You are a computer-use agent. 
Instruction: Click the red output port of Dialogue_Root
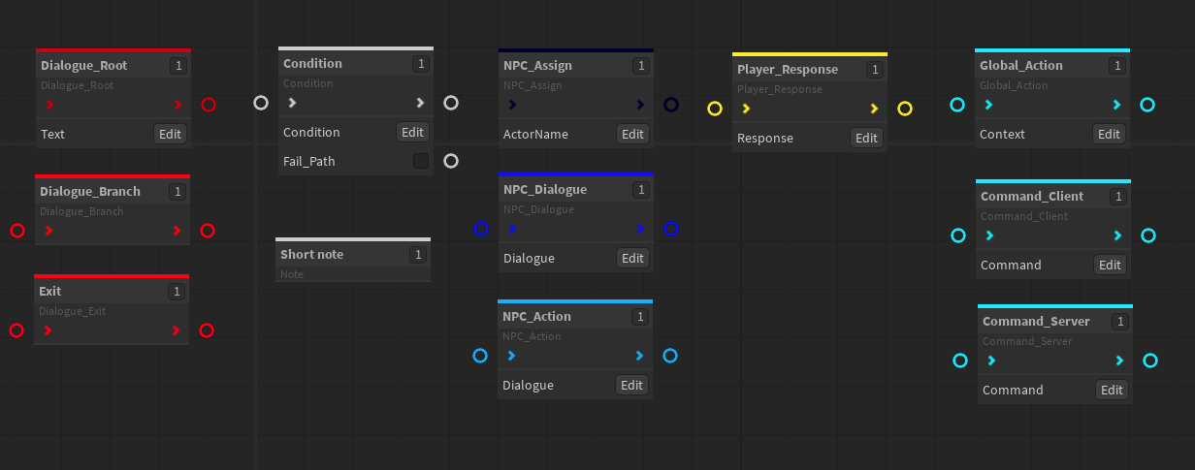pos(208,105)
